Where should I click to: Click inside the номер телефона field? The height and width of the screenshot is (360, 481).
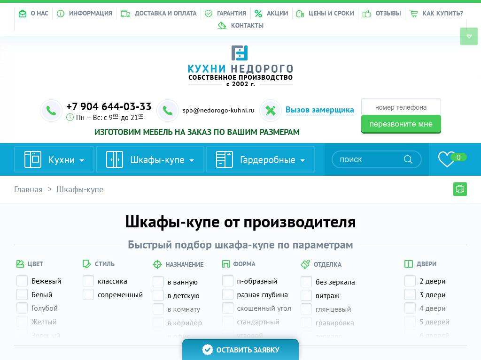[x=401, y=107]
